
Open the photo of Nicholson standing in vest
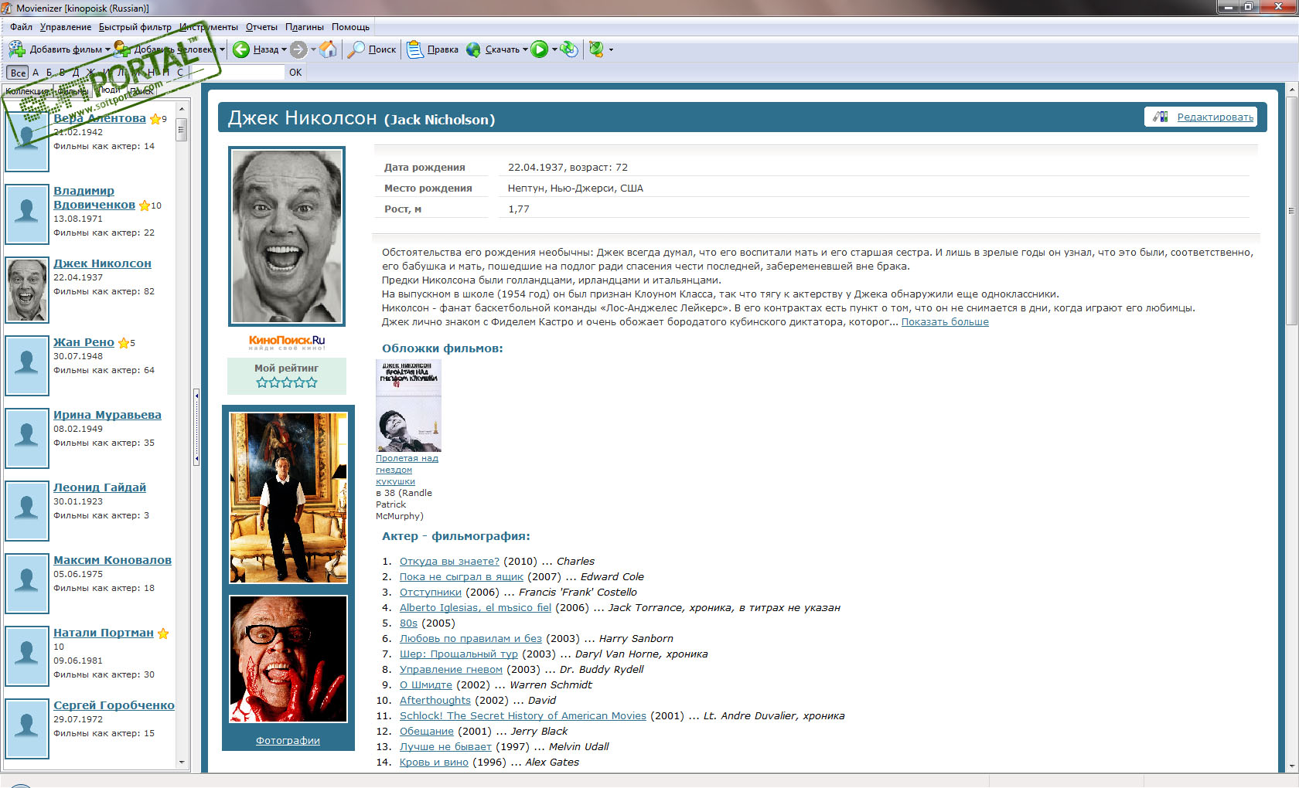point(288,498)
